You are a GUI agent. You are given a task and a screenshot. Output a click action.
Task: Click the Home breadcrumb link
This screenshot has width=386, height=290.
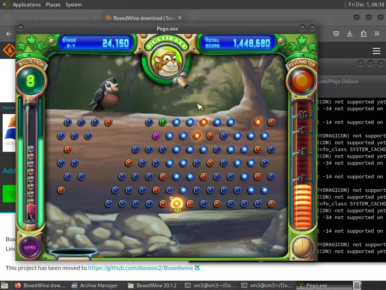coord(8,108)
